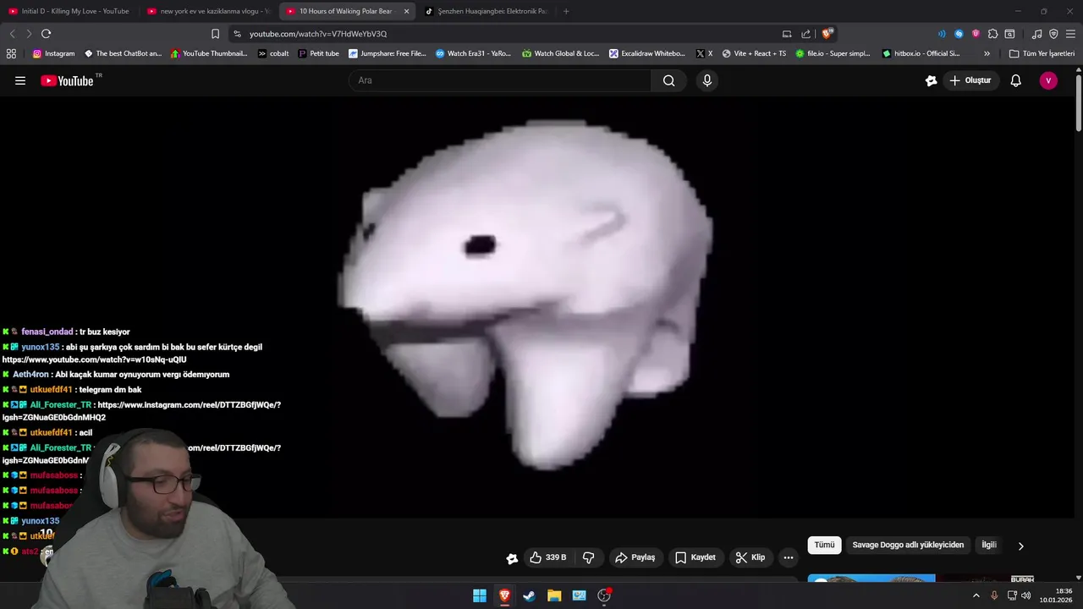Click the YouTube search magnifier button
The width and height of the screenshot is (1083, 609).
[x=669, y=80]
